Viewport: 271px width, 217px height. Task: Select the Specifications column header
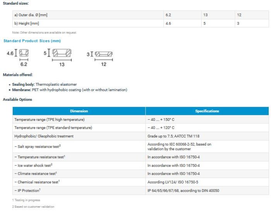[x=207, y=111]
